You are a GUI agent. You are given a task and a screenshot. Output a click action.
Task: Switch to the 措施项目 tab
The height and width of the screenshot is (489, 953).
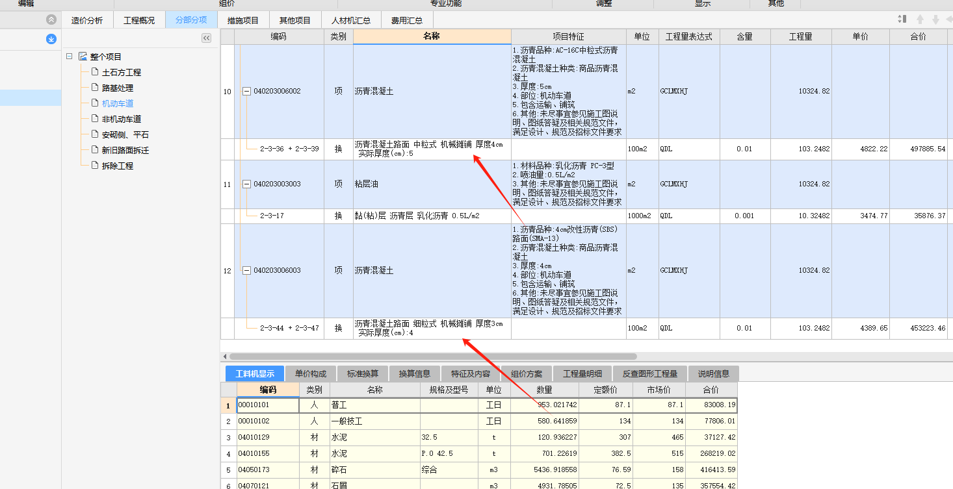(243, 20)
